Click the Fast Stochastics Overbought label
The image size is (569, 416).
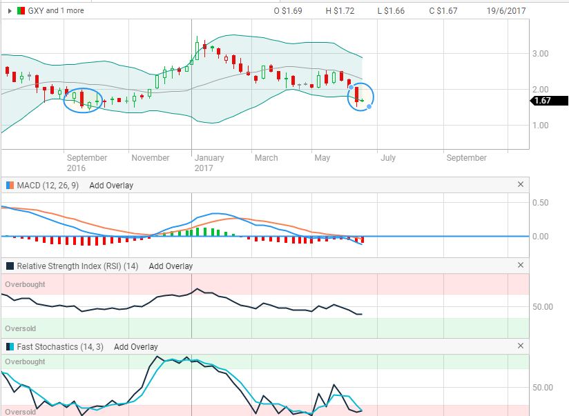coord(25,361)
